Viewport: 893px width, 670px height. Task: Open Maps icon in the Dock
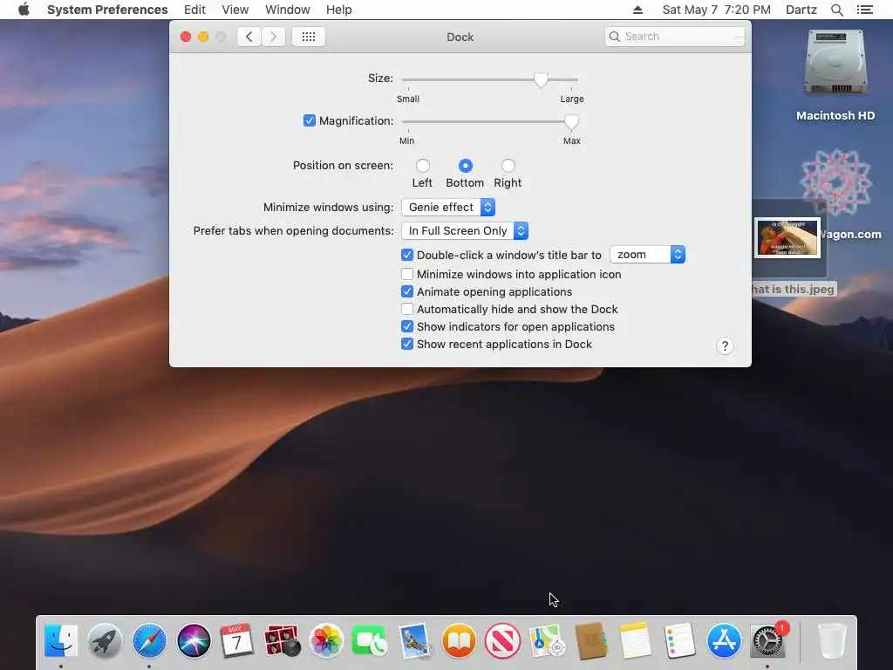coord(547,641)
